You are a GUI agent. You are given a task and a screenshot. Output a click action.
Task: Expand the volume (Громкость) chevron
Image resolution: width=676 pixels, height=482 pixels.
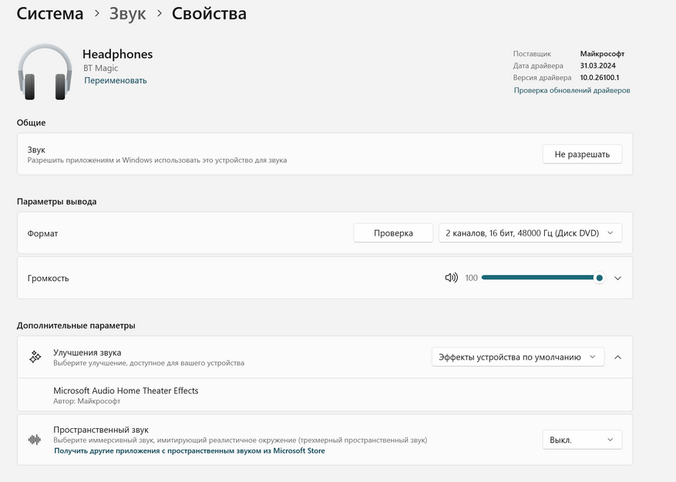coord(617,278)
